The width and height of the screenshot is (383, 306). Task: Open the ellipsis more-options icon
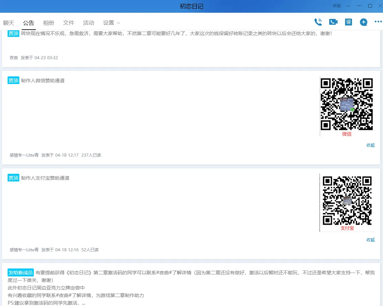[377, 22]
